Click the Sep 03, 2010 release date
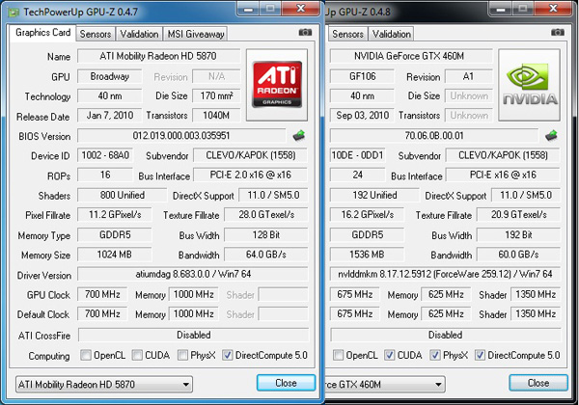Viewport: 579px width, 405px height. tap(362, 116)
